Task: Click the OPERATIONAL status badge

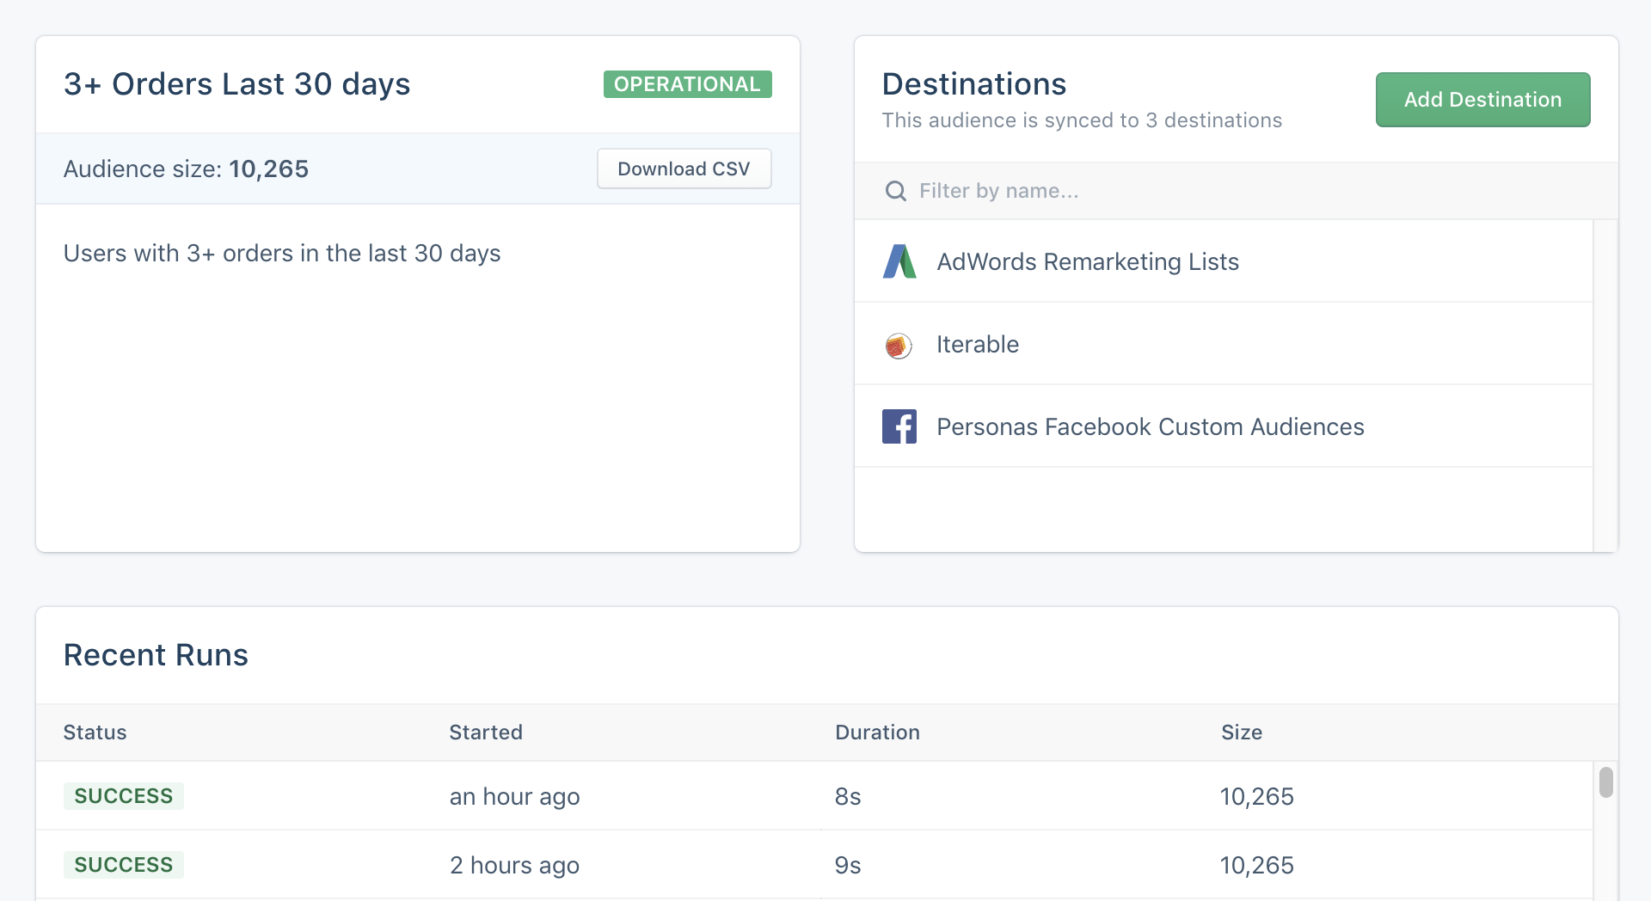Action: pos(687,84)
